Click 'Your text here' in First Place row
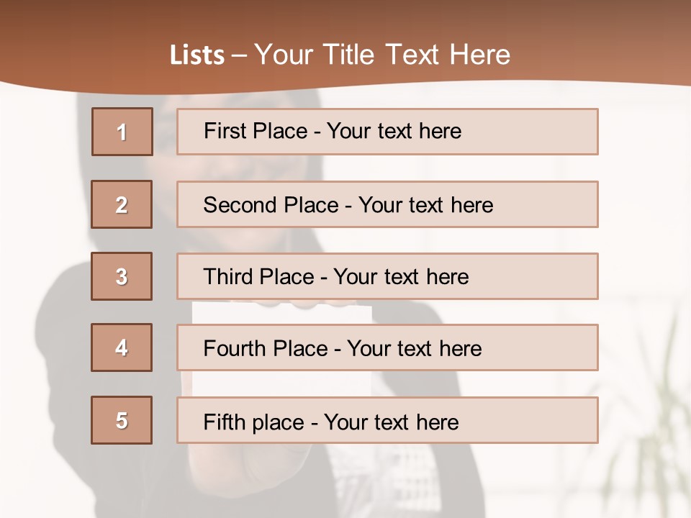Screen dimensions: 691x518 394,131
